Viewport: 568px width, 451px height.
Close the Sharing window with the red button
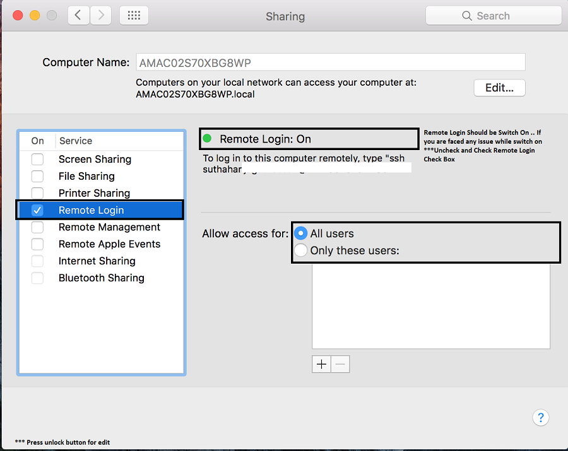(x=18, y=16)
